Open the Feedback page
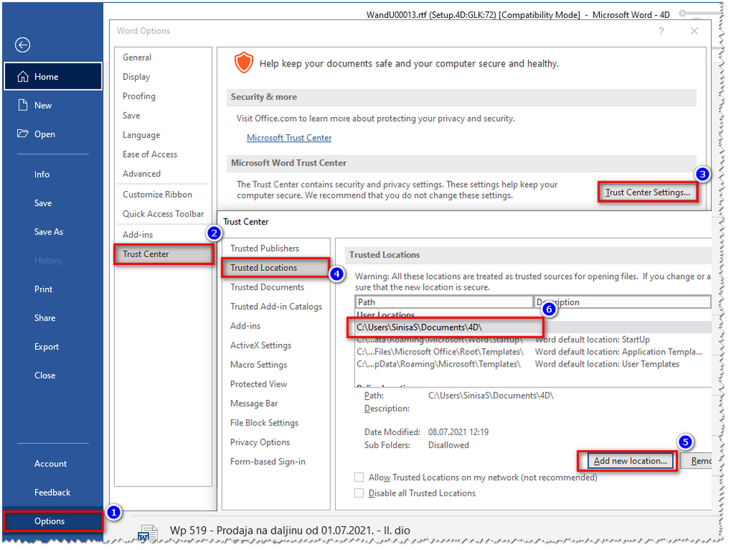Image resolution: width=731 pixels, height=550 pixels. click(52, 493)
